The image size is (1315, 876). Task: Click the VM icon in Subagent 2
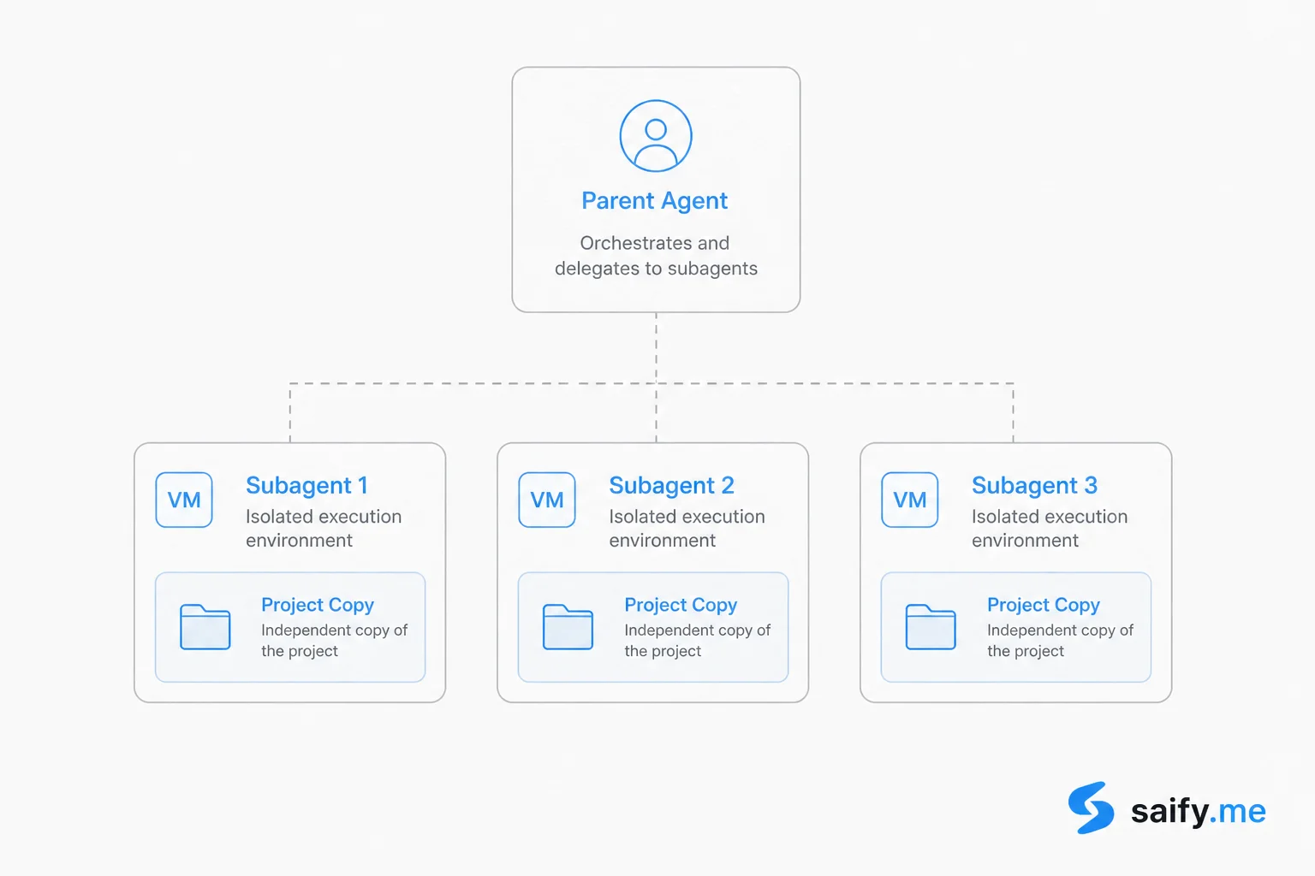pyautogui.click(x=547, y=500)
